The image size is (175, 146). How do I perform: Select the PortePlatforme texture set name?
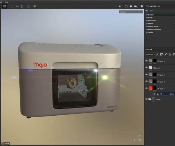[155, 29]
